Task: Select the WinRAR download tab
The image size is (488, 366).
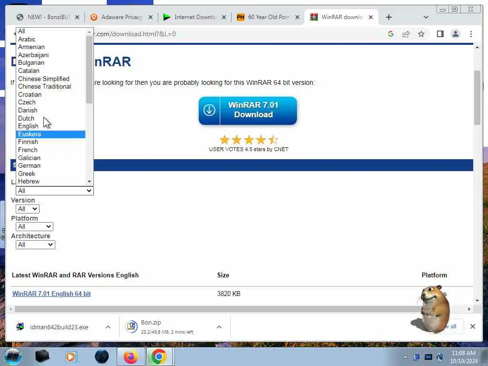Action: click(341, 17)
